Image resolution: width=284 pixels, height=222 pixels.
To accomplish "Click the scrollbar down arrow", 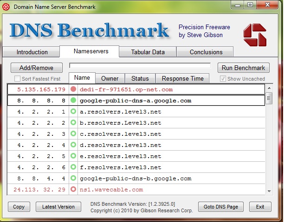I will click(x=269, y=191).
